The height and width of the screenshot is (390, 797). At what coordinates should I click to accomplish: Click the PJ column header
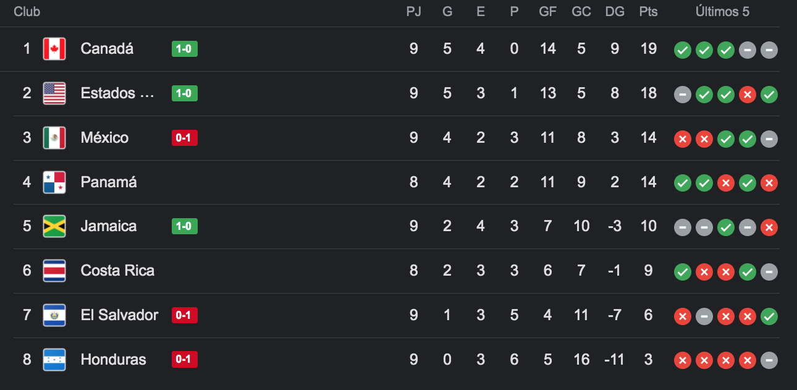[414, 11]
